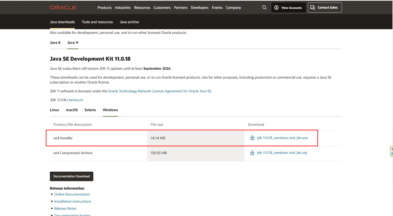Click green widget at right edge
This screenshot has height=216, width=393.
pos(391,151)
